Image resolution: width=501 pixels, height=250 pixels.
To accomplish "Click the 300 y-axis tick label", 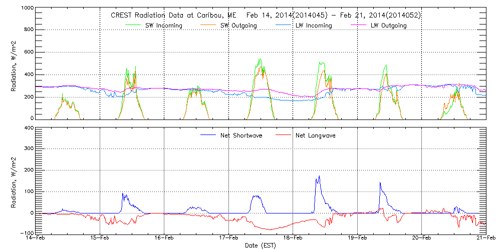I will 29,149.
